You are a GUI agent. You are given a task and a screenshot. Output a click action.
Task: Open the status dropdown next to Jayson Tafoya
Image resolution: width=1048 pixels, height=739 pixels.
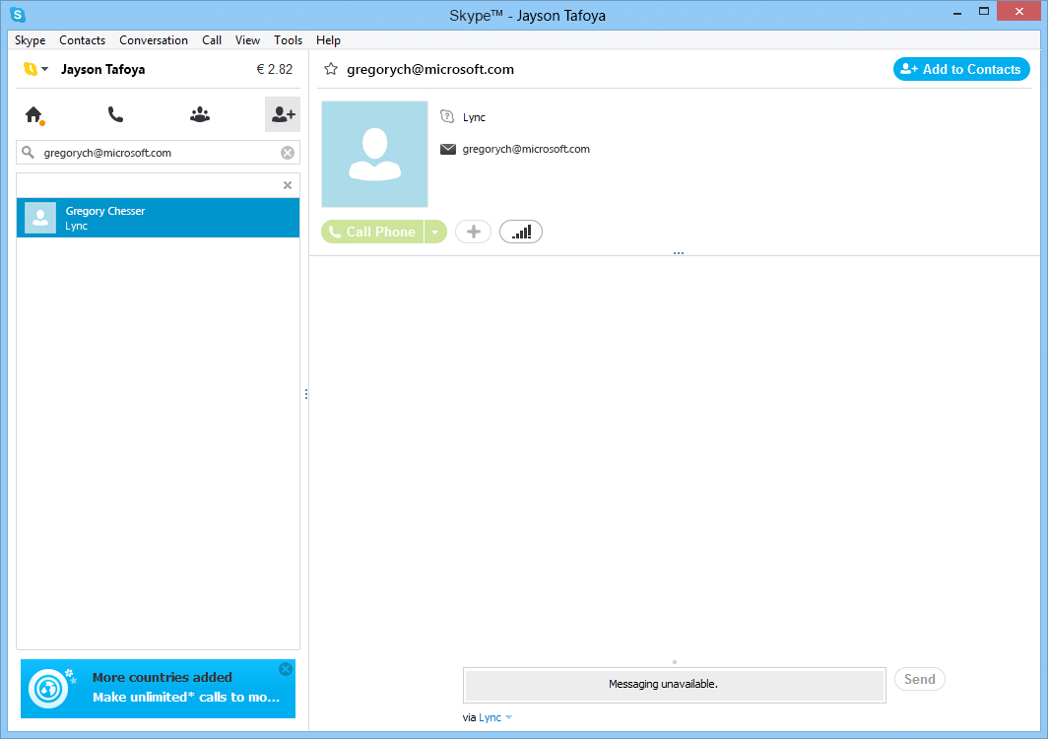point(44,69)
